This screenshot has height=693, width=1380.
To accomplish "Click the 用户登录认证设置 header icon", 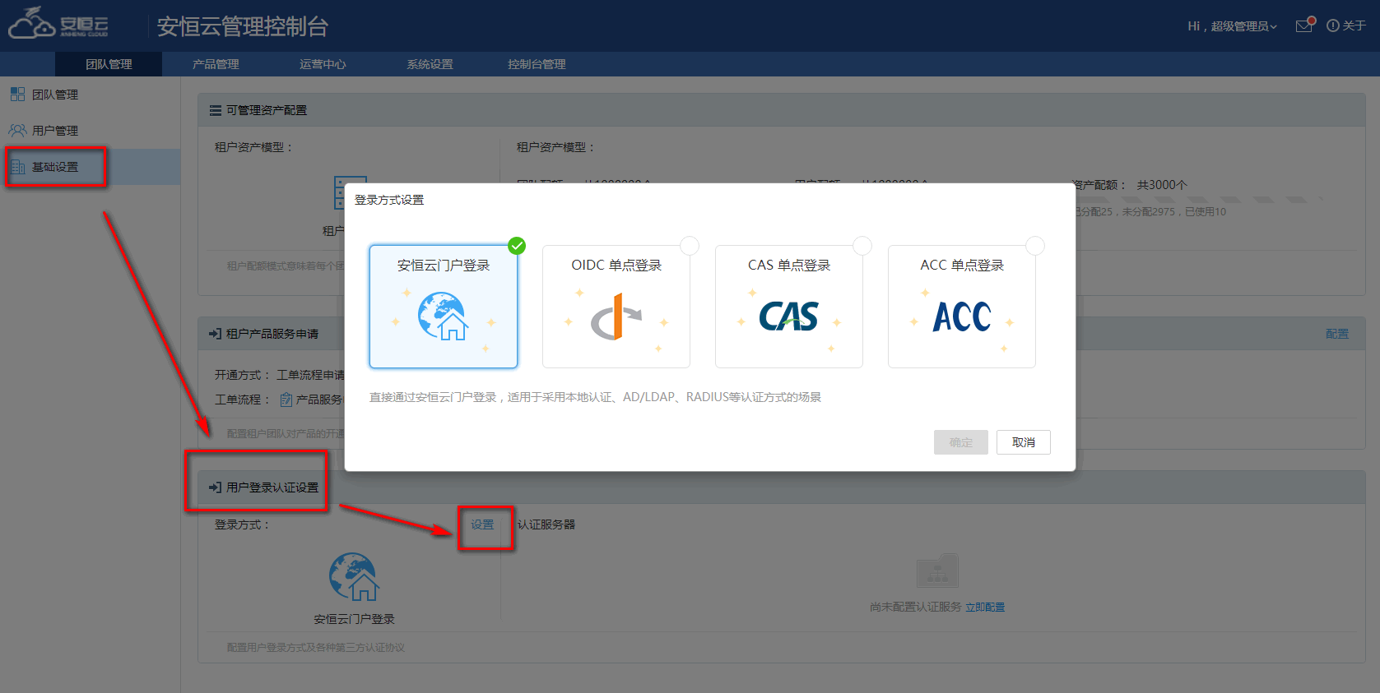I will tap(216, 487).
